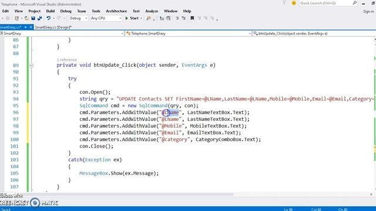The width and height of the screenshot is (376, 211).
Task: Open the Debug configuration dropdown
Action: click(x=78, y=18)
